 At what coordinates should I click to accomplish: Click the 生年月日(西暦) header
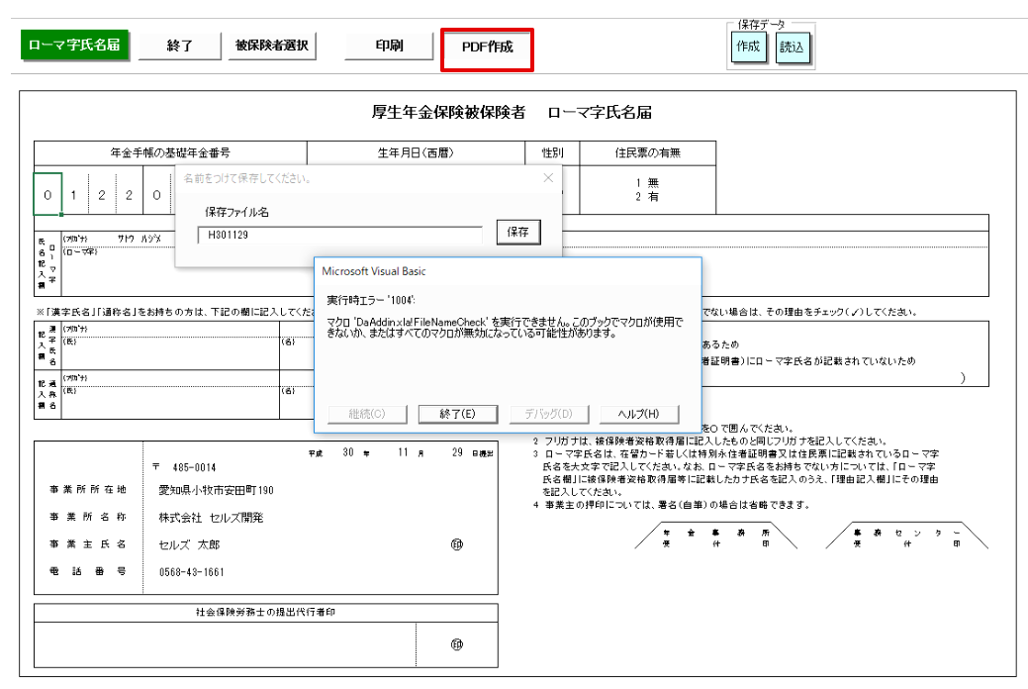[x=416, y=152]
